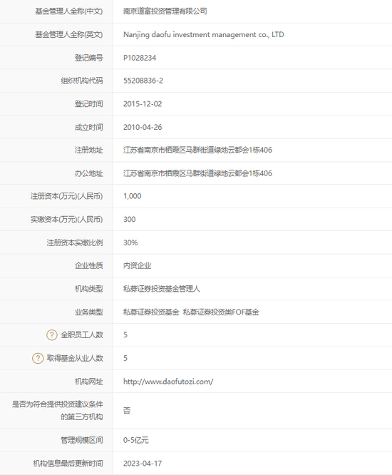The width and height of the screenshot is (392, 475).
Task: Click the 业务类型 label
Action: (x=88, y=312)
